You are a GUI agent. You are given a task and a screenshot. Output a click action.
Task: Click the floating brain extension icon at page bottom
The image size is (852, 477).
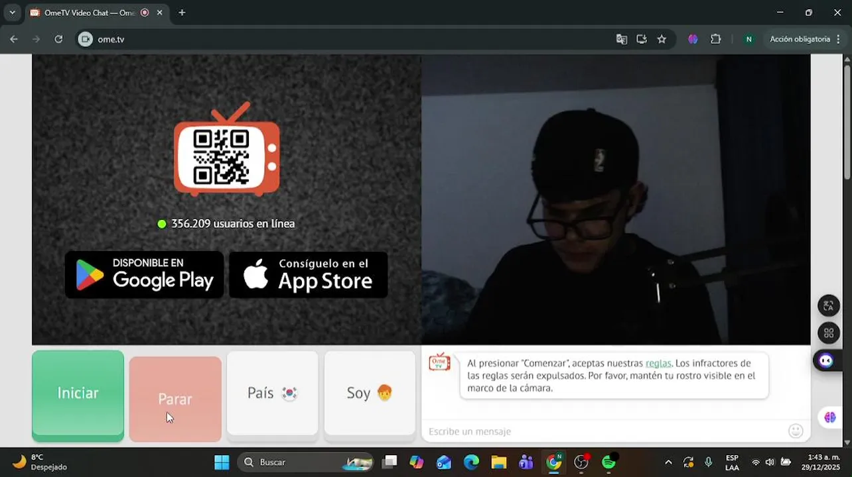[829, 417]
